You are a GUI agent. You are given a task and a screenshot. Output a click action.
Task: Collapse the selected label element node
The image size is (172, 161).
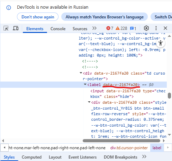click(x=85, y=84)
